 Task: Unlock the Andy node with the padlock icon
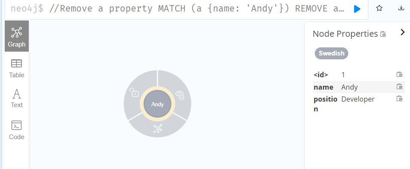134,92
